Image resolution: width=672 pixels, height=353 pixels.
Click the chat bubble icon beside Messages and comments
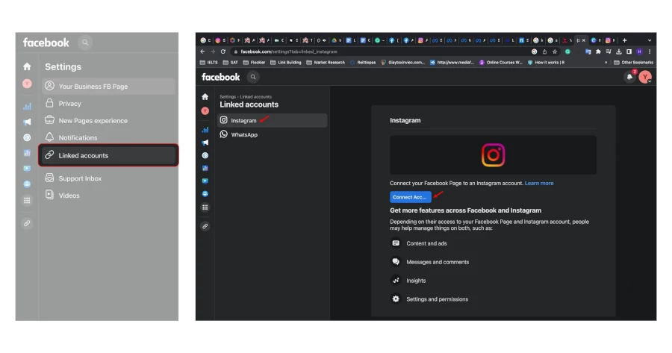(x=396, y=261)
